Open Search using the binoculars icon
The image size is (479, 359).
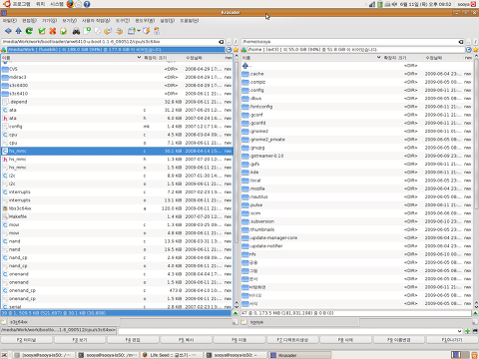[x=76, y=31]
